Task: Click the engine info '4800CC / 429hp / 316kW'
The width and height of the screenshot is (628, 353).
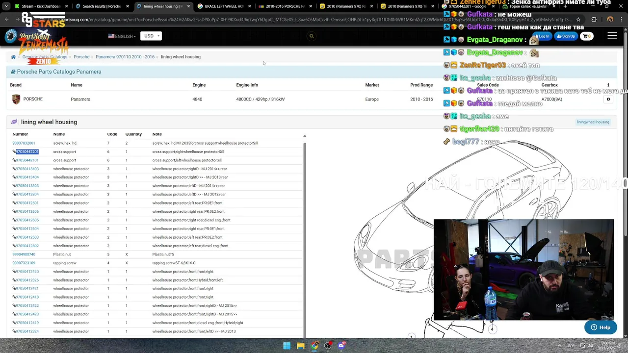Action: tap(260, 99)
